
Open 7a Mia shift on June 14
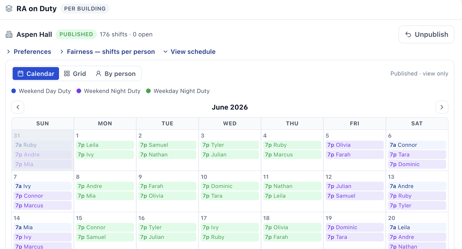click(x=43, y=227)
